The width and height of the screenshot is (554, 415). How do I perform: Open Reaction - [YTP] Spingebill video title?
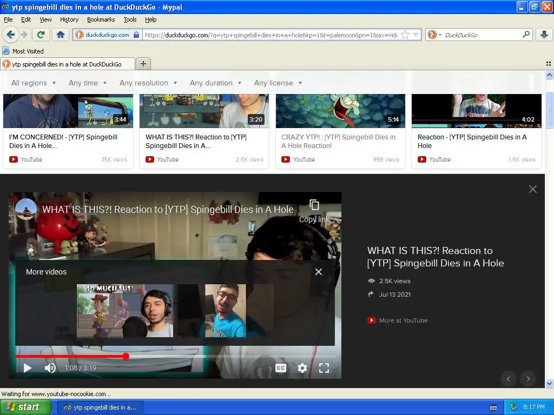click(472, 141)
